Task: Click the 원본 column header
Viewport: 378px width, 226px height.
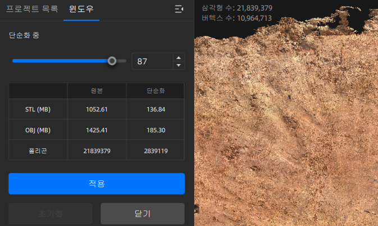Action: click(x=97, y=91)
